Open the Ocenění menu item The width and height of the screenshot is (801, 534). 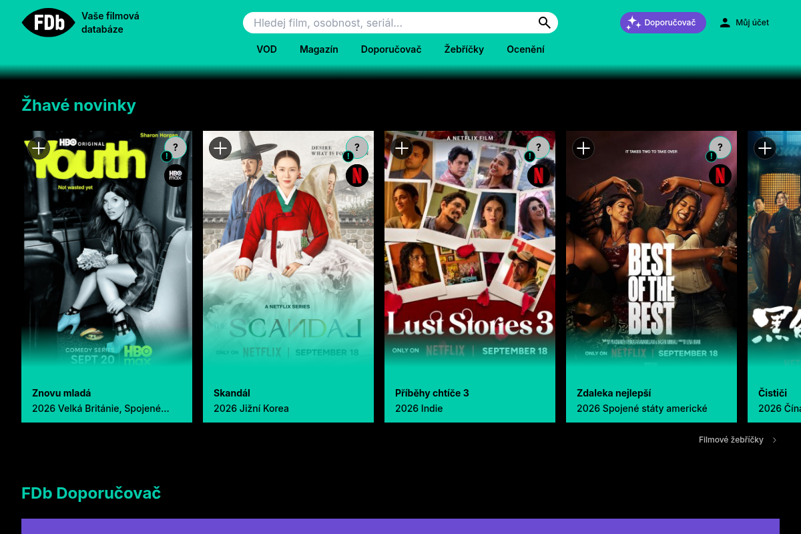point(525,49)
